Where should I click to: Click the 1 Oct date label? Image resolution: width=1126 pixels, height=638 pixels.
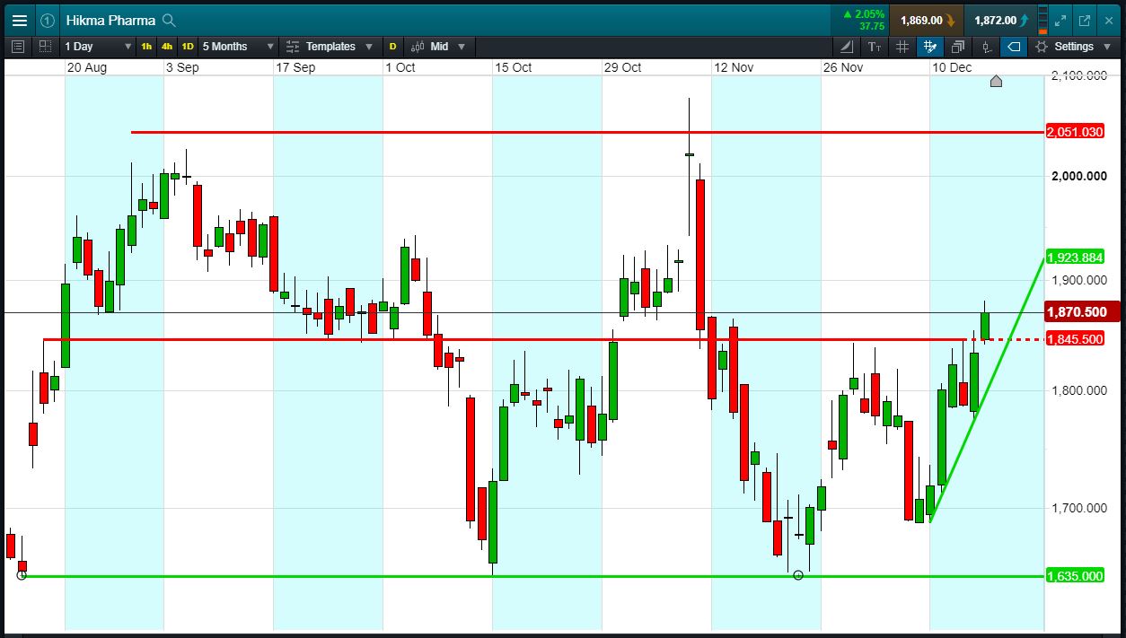pyautogui.click(x=400, y=67)
